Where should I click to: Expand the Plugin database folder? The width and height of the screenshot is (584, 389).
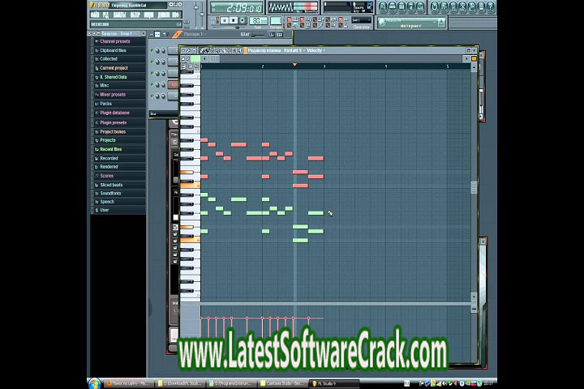point(118,113)
